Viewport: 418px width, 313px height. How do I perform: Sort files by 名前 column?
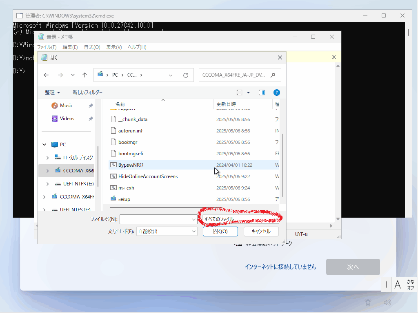click(120, 104)
